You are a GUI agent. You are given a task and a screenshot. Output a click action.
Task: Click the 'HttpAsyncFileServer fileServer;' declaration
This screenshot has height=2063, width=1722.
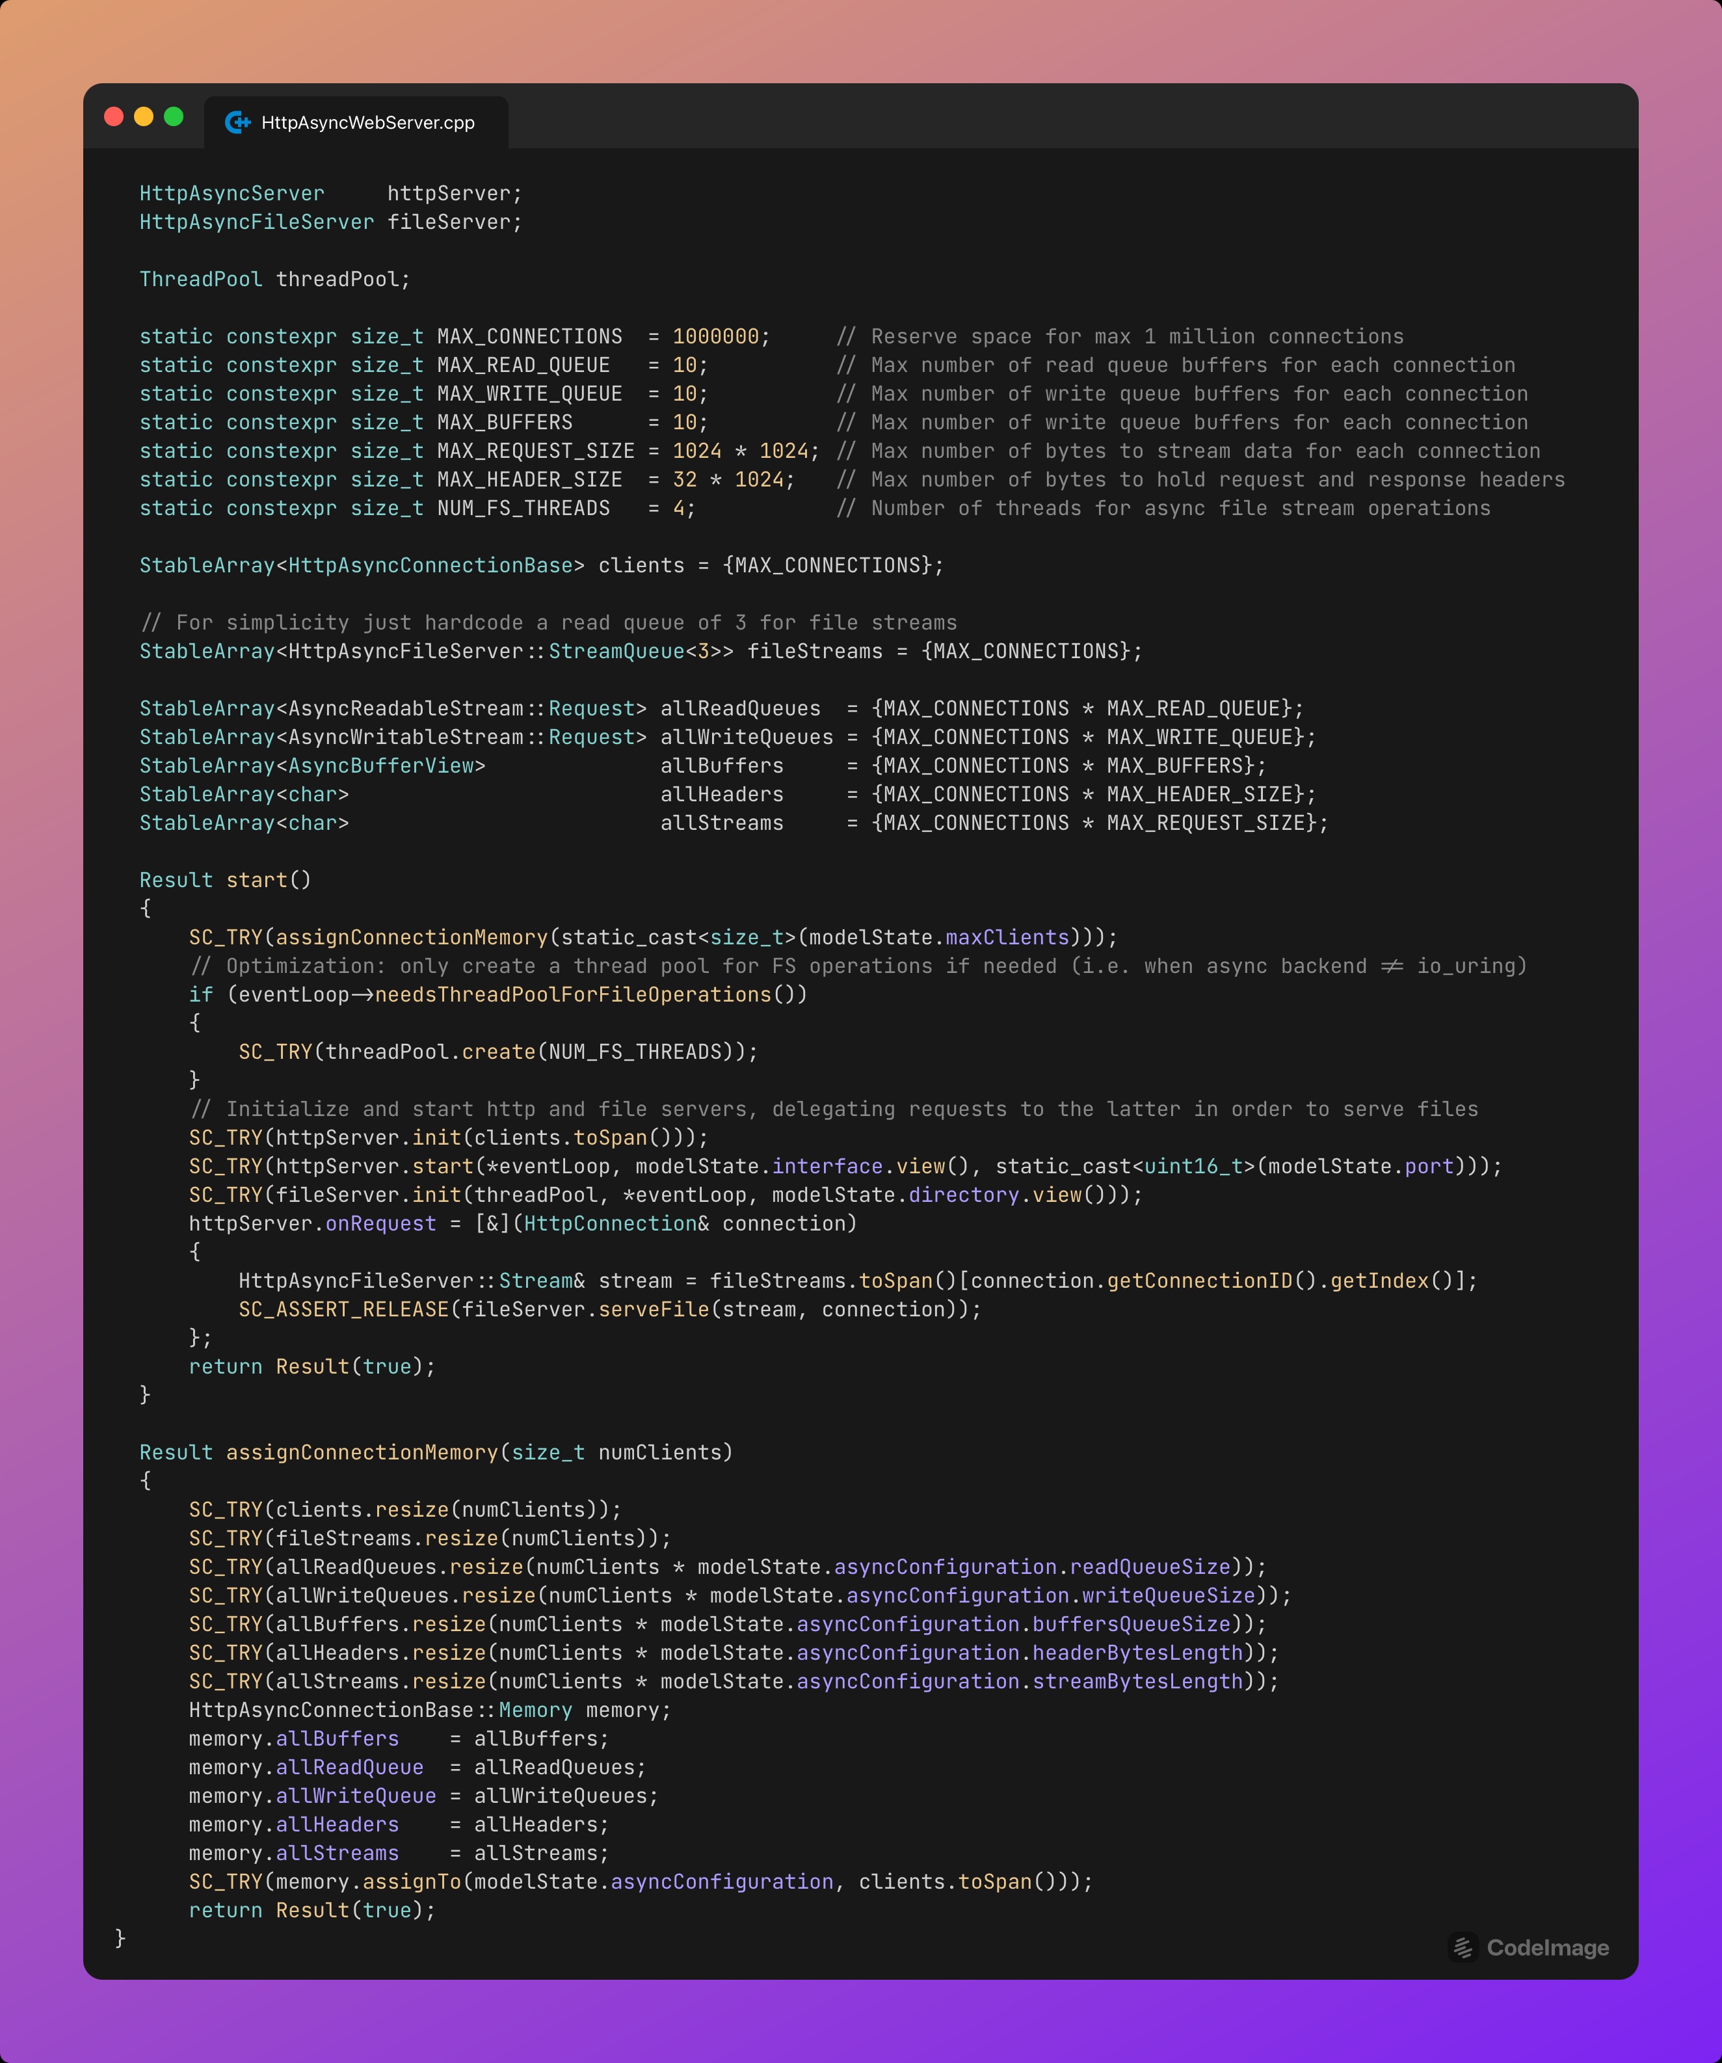click(x=330, y=222)
